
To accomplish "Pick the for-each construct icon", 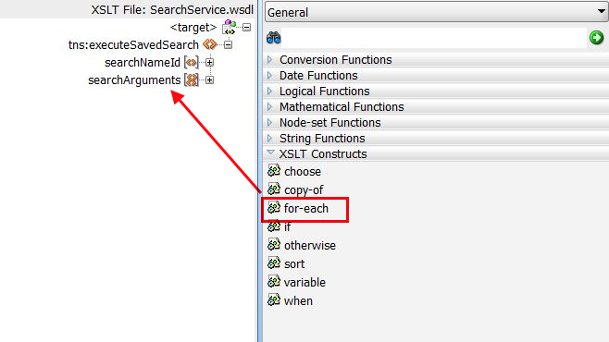I will pyautogui.click(x=274, y=207).
